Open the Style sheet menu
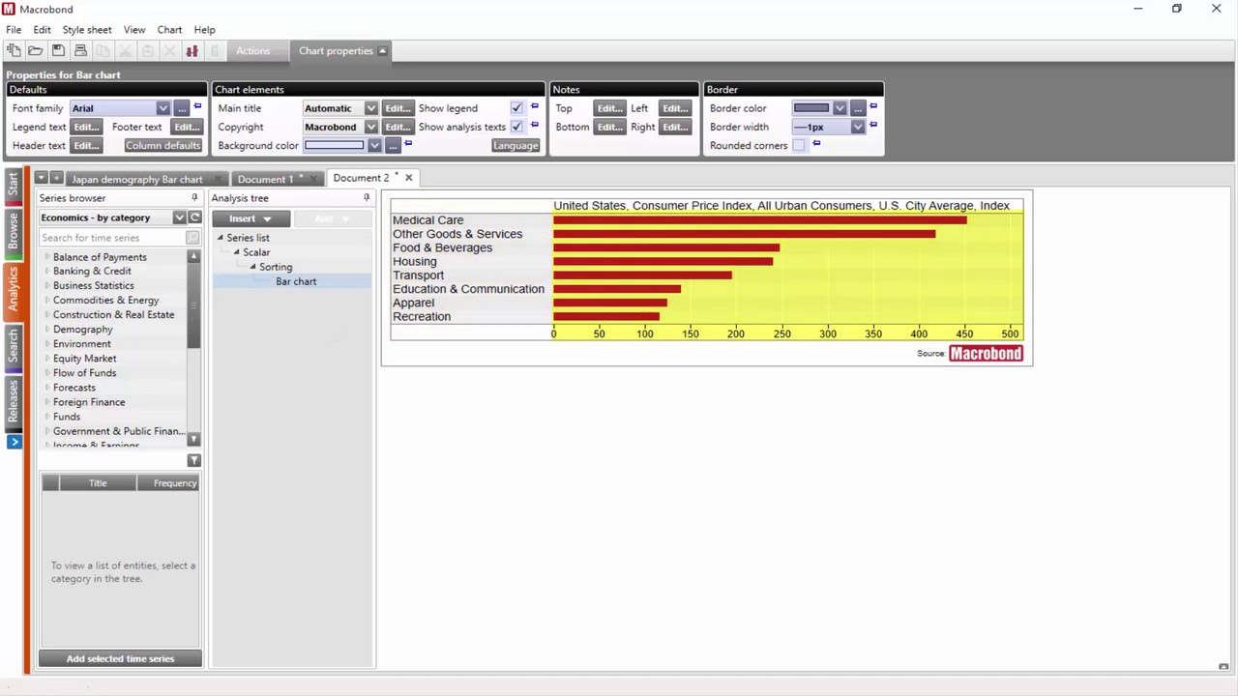 tap(87, 30)
